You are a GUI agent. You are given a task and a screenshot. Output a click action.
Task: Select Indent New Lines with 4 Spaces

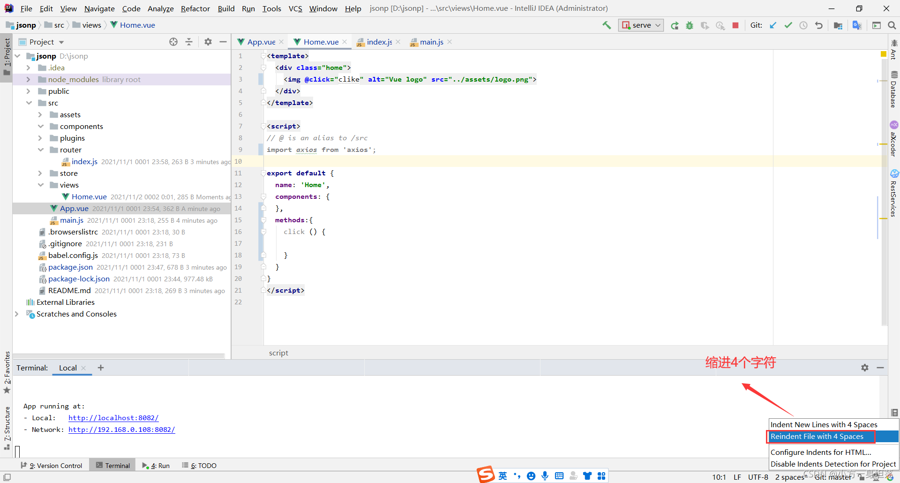pyautogui.click(x=833, y=424)
